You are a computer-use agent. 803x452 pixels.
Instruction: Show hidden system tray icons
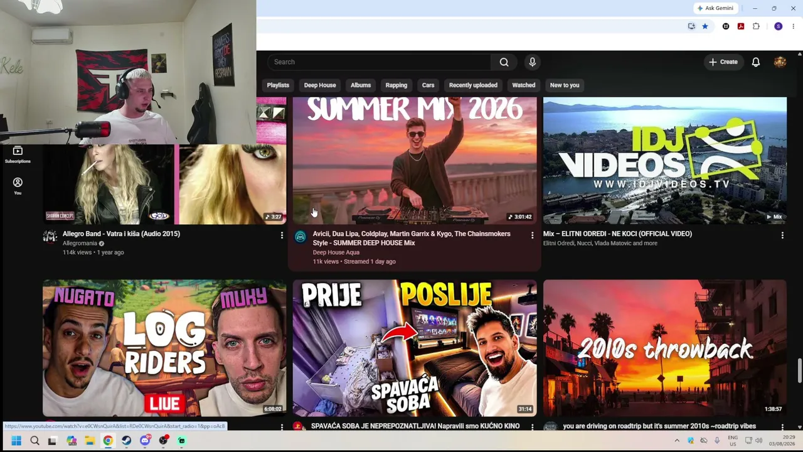677,441
